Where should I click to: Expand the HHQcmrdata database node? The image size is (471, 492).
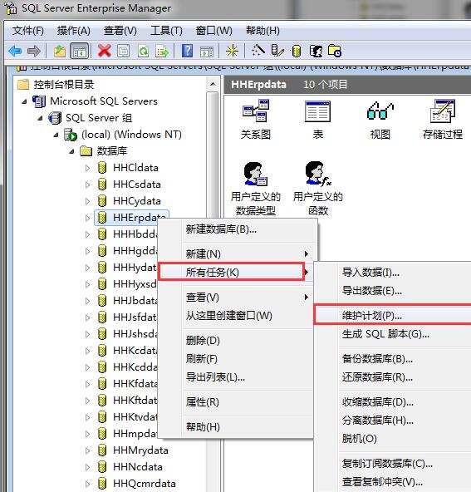point(87,485)
